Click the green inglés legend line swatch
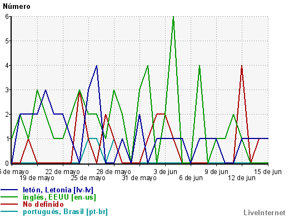Viewport: 289px width, 218px height. [9, 197]
